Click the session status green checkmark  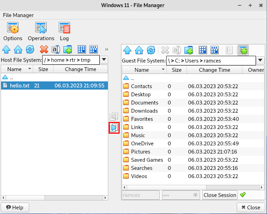click(243, 194)
